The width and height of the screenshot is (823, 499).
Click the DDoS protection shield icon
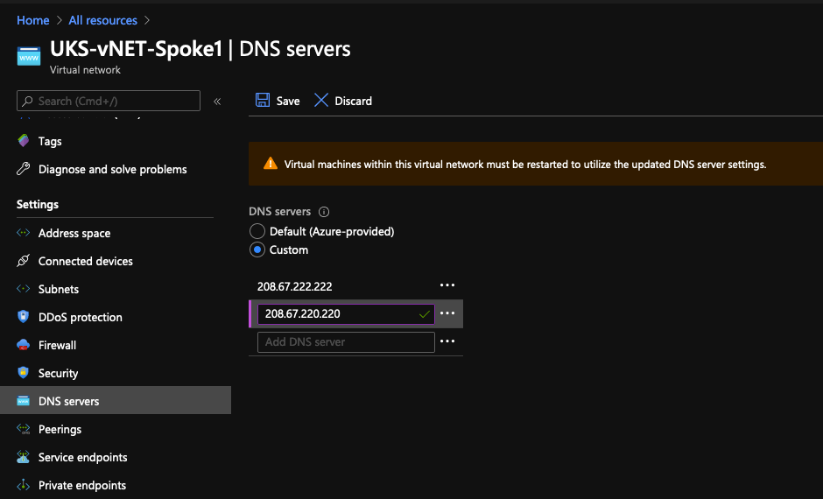(23, 316)
